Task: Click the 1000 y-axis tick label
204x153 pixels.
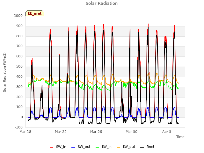Action: tap(18, 16)
